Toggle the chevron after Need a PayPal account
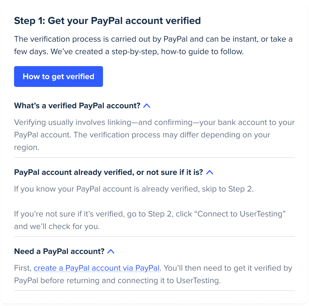Viewport: 309px width, 306px height. point(111,252)
